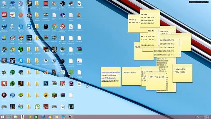The image size is (211, 119).
Task: Open Sticky Notes taskbar button
Action: pos(56,117)
